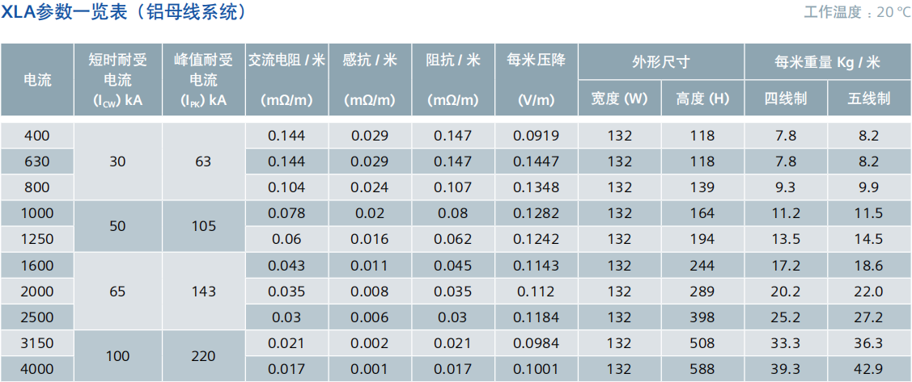
Task: Select the 宽度 (W) sub-header
Action: click(620, 99)
